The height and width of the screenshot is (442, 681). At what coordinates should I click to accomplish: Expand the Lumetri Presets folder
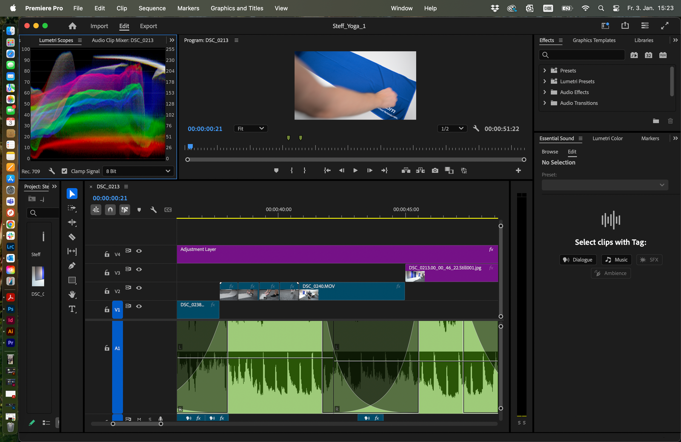(x=544, y=81)
